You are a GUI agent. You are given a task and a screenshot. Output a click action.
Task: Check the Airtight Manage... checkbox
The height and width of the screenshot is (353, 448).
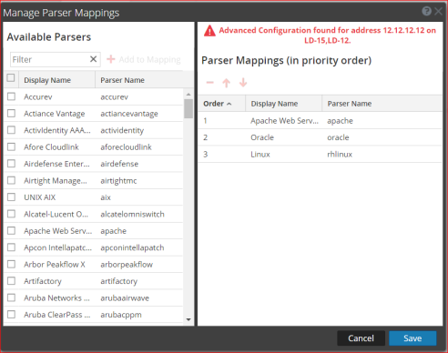click(x=11, y=180)
